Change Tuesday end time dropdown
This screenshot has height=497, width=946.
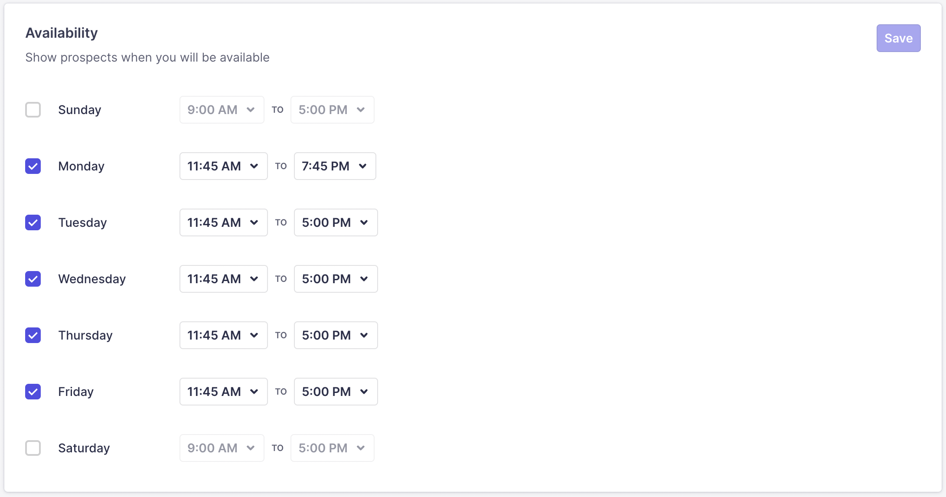tap(336, 222)
